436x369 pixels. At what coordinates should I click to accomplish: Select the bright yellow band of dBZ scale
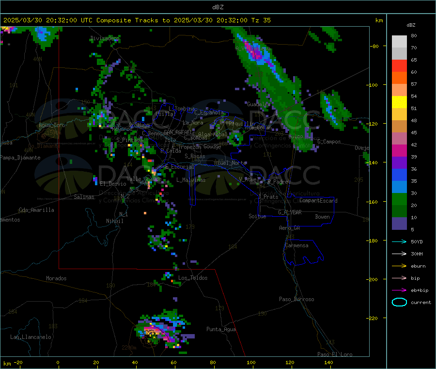coord(399,102)
